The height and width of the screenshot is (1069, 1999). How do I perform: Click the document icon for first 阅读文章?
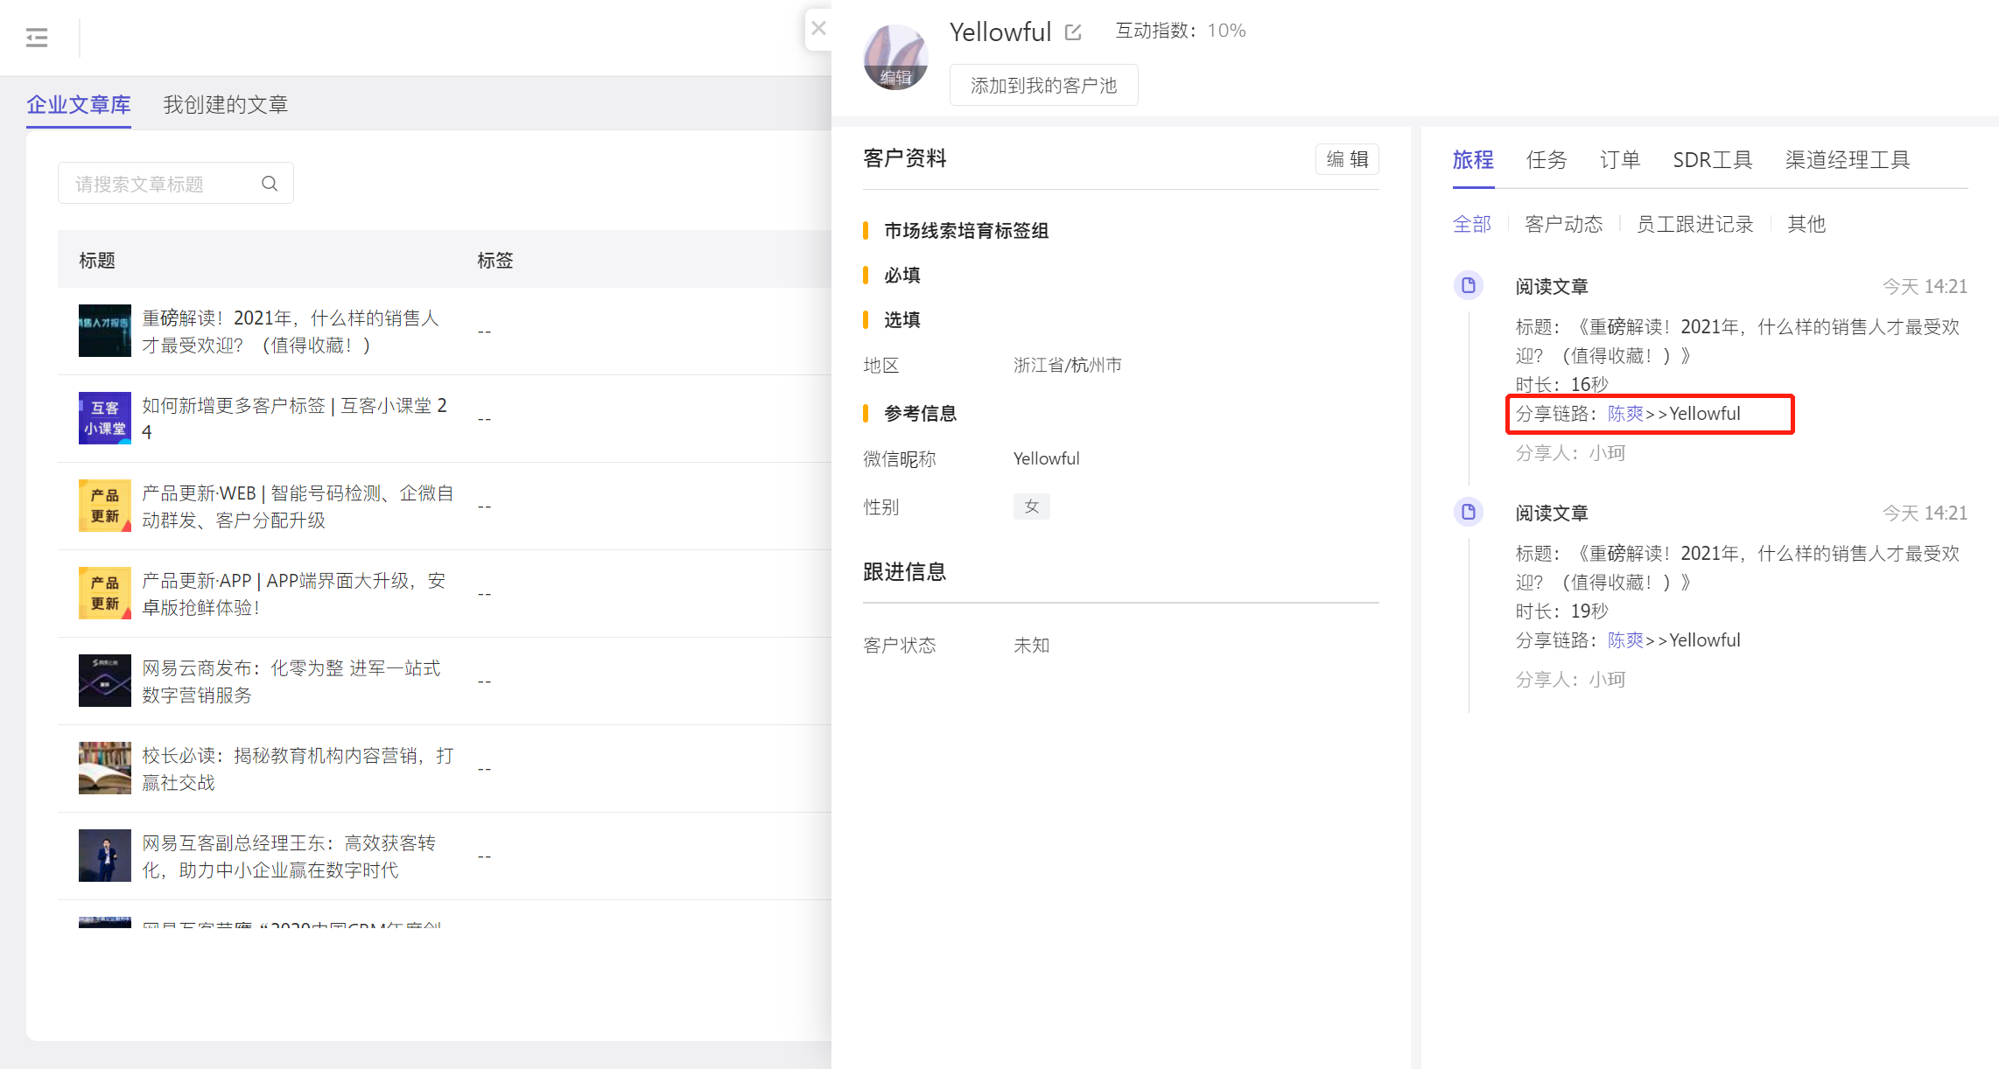tap(1470, 283)
